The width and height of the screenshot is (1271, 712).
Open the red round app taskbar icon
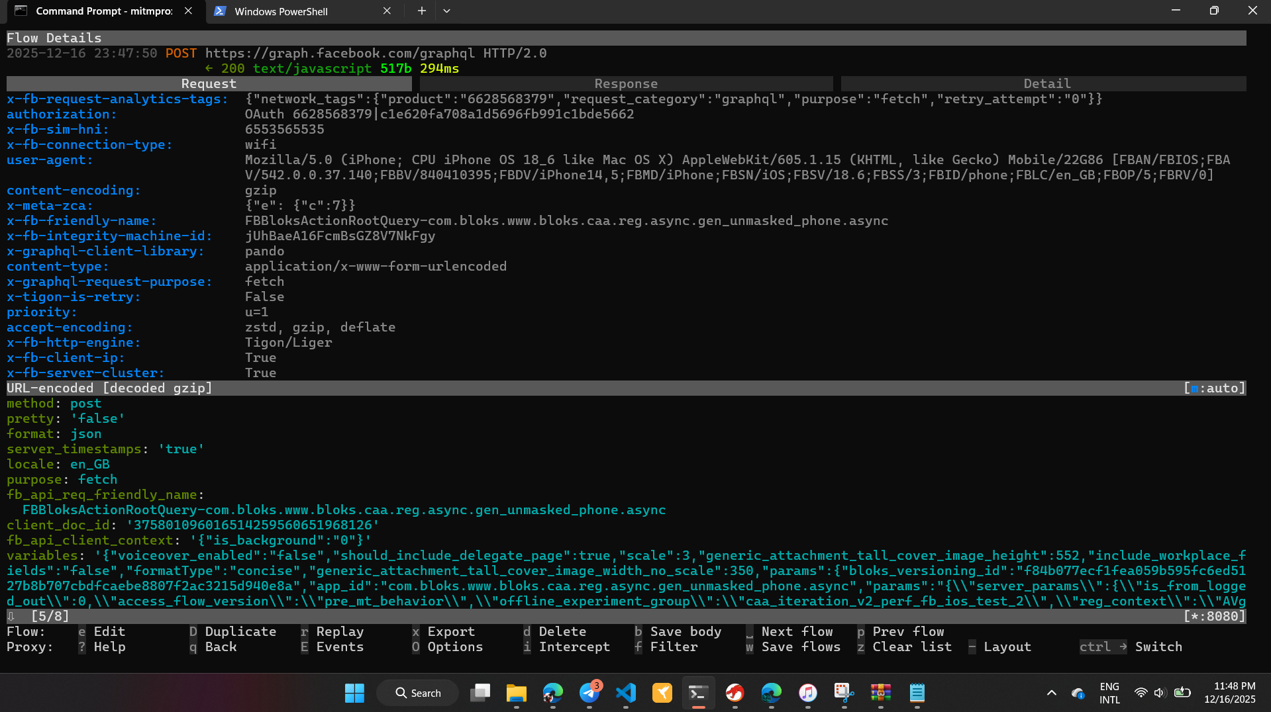coord(735,693)
